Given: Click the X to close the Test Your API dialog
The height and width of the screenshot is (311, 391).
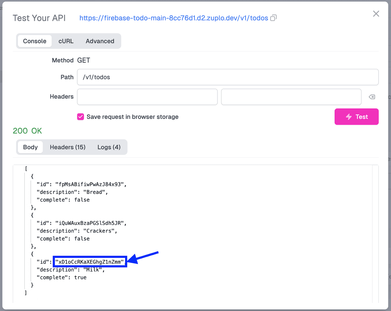Looking at the screenshot, I should click(x=376, y=13).
